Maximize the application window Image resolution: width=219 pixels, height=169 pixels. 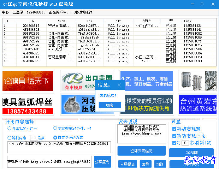202,4
